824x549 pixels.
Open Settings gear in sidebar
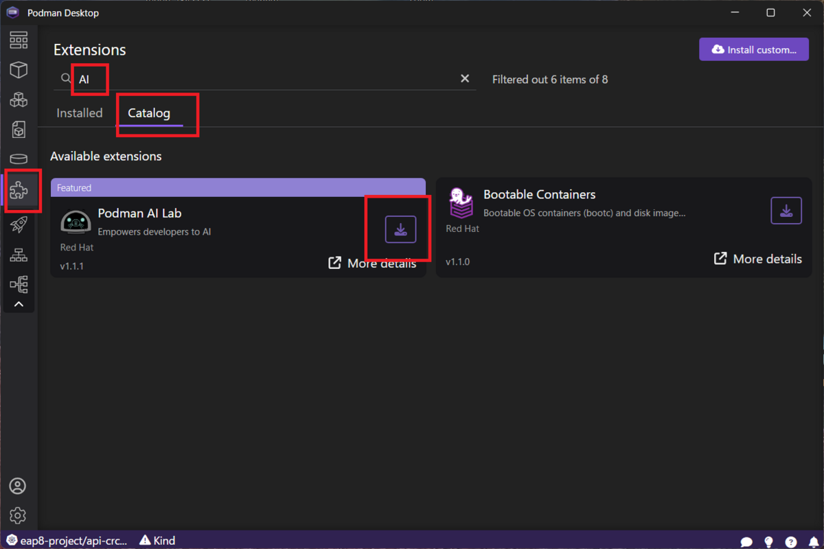pyautogui.click(x=18, y=515)
